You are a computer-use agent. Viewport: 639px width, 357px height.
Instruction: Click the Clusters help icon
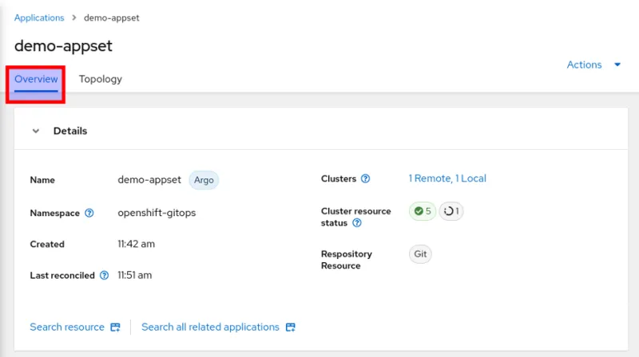(365, 179)
